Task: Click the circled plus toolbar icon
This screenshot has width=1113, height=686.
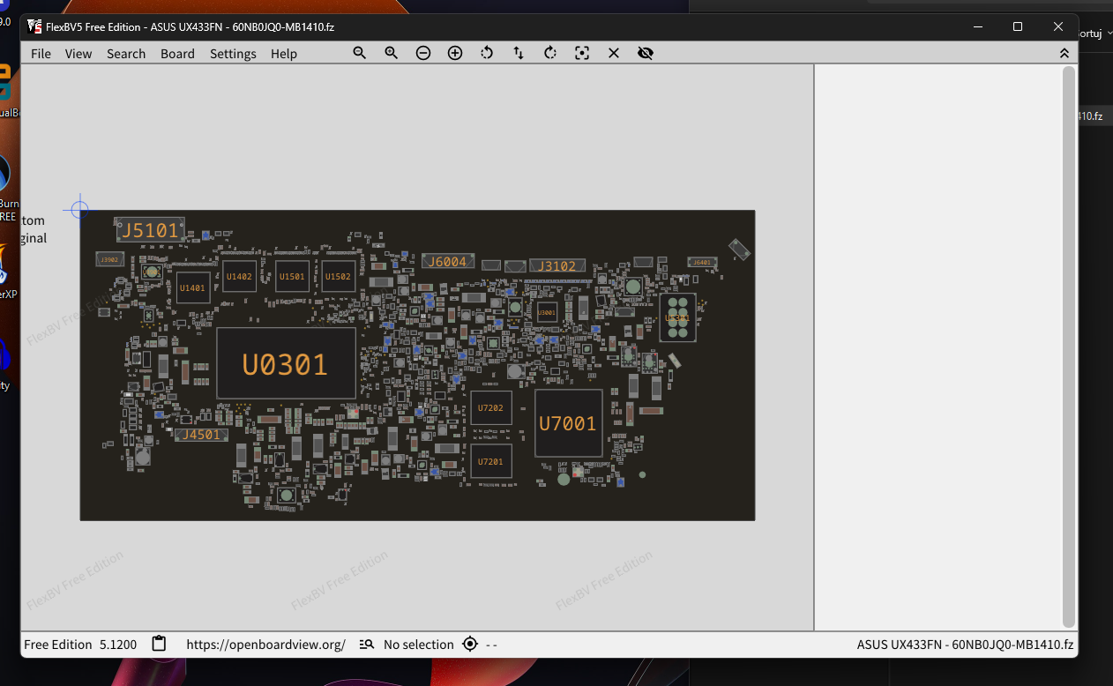Action: [x=455, y=53]
